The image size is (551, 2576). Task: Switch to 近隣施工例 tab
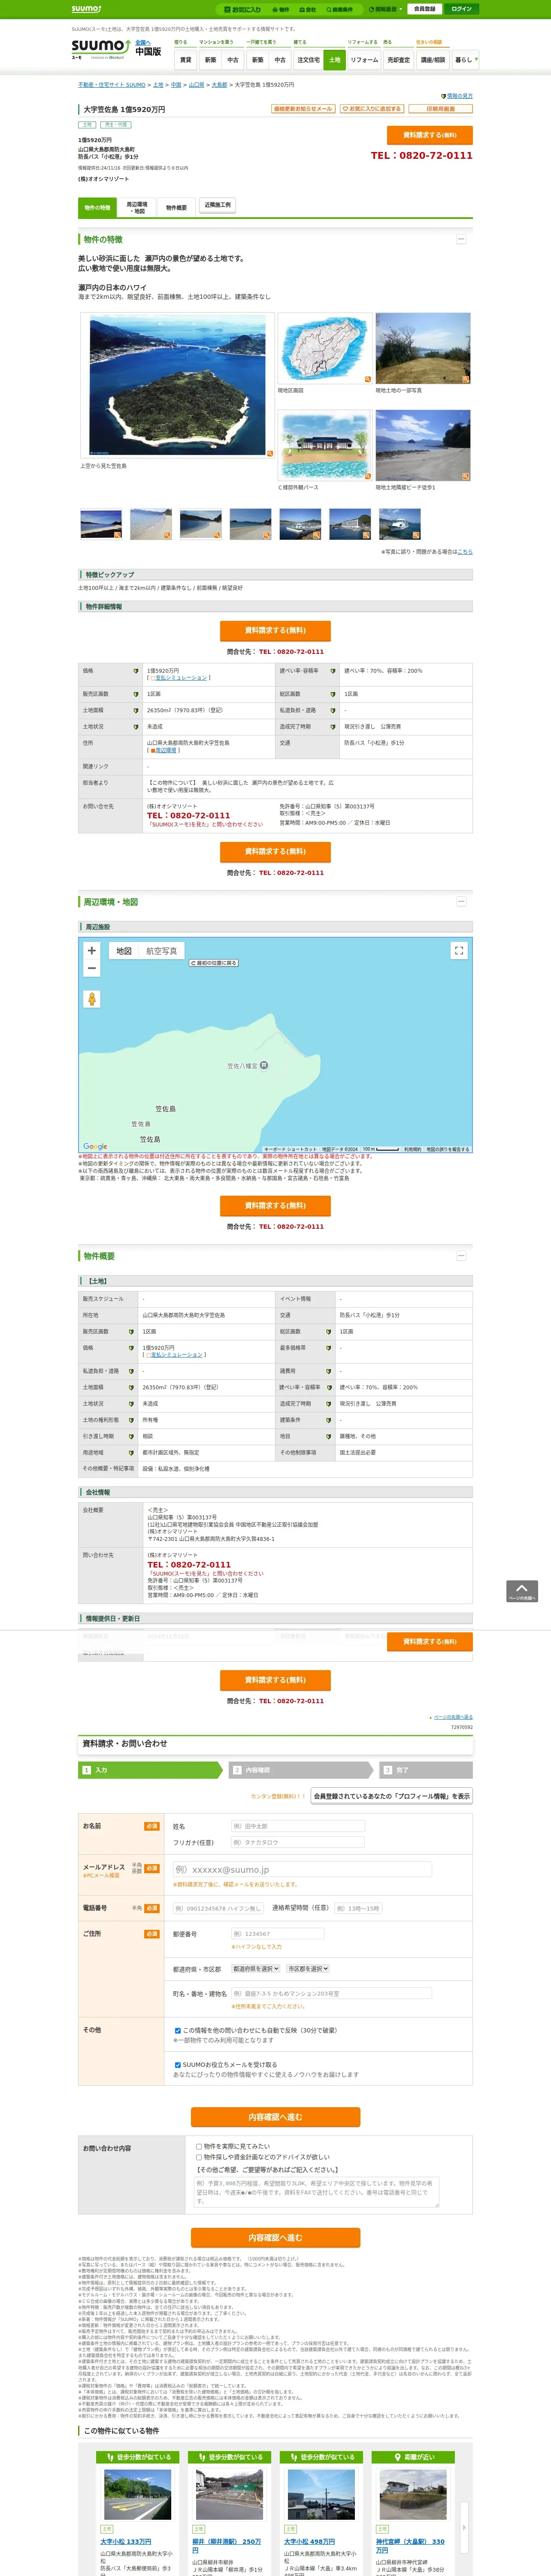(217, 205)
